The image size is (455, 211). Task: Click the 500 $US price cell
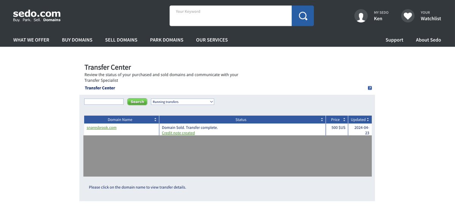coord(337,130)
